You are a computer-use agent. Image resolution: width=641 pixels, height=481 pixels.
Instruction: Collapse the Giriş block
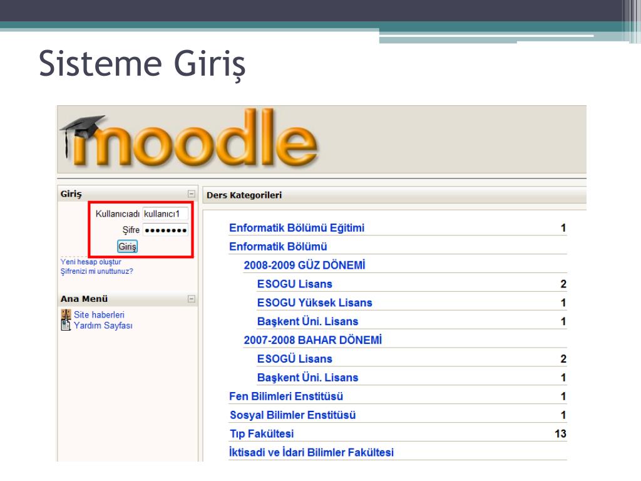(192, 194)
